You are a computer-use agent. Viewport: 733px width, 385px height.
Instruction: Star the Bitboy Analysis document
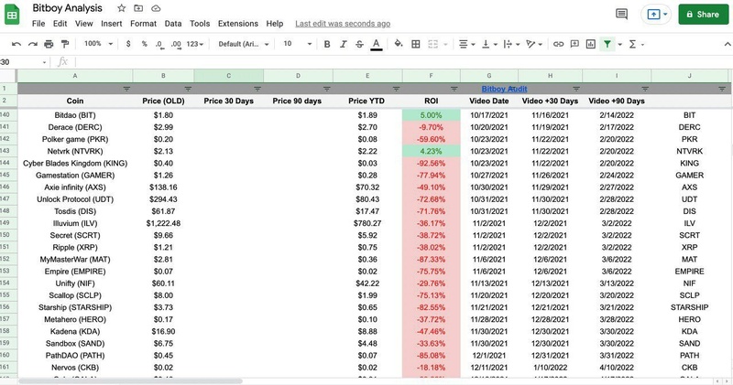[x=122, y=8]
